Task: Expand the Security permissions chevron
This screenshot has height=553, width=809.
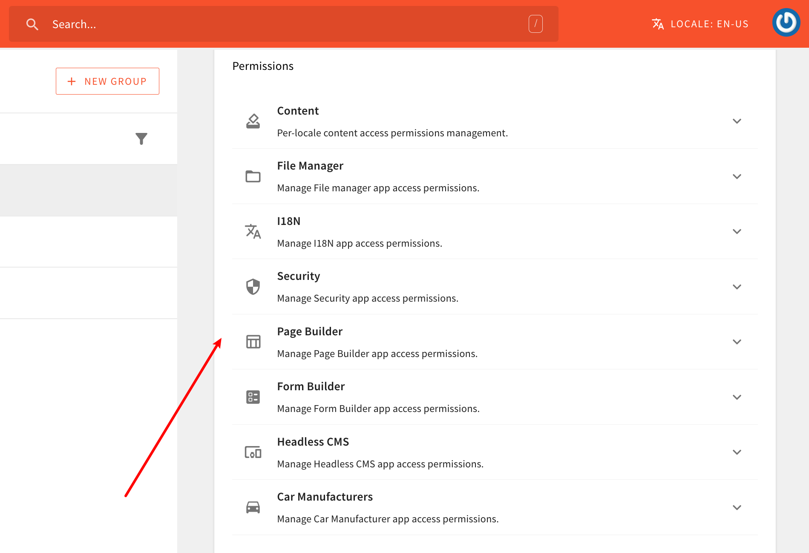Action: tap(737, 287)
